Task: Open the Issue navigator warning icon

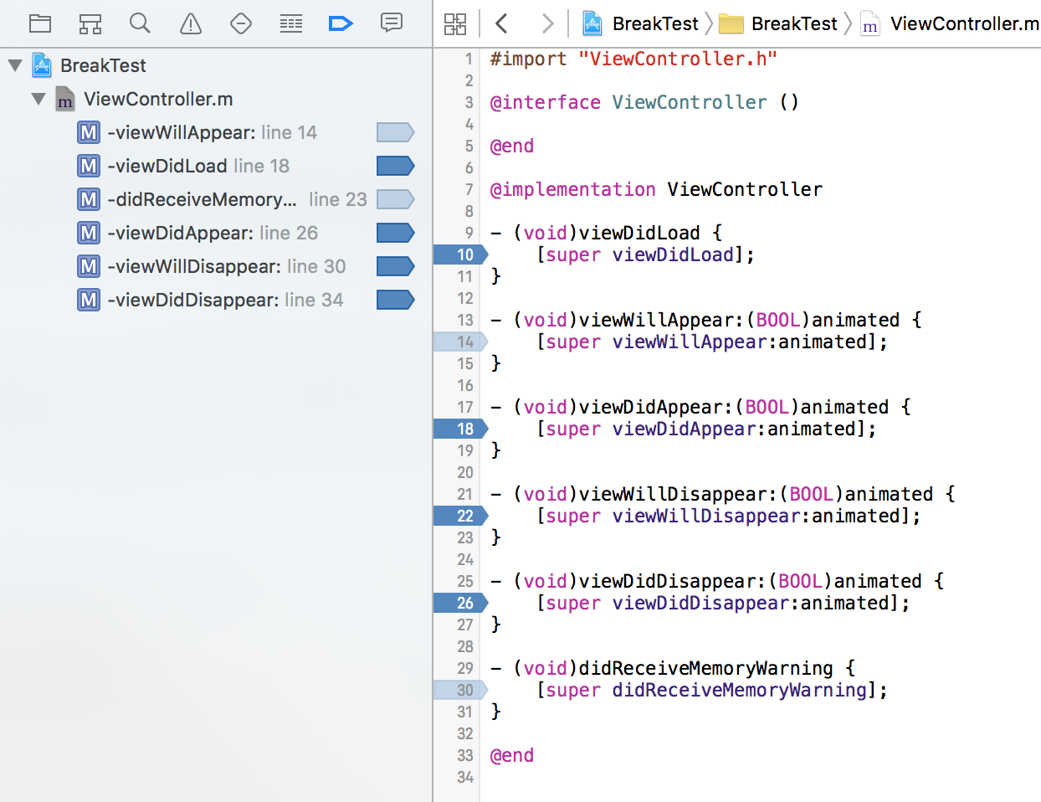Action: [191, 23]
